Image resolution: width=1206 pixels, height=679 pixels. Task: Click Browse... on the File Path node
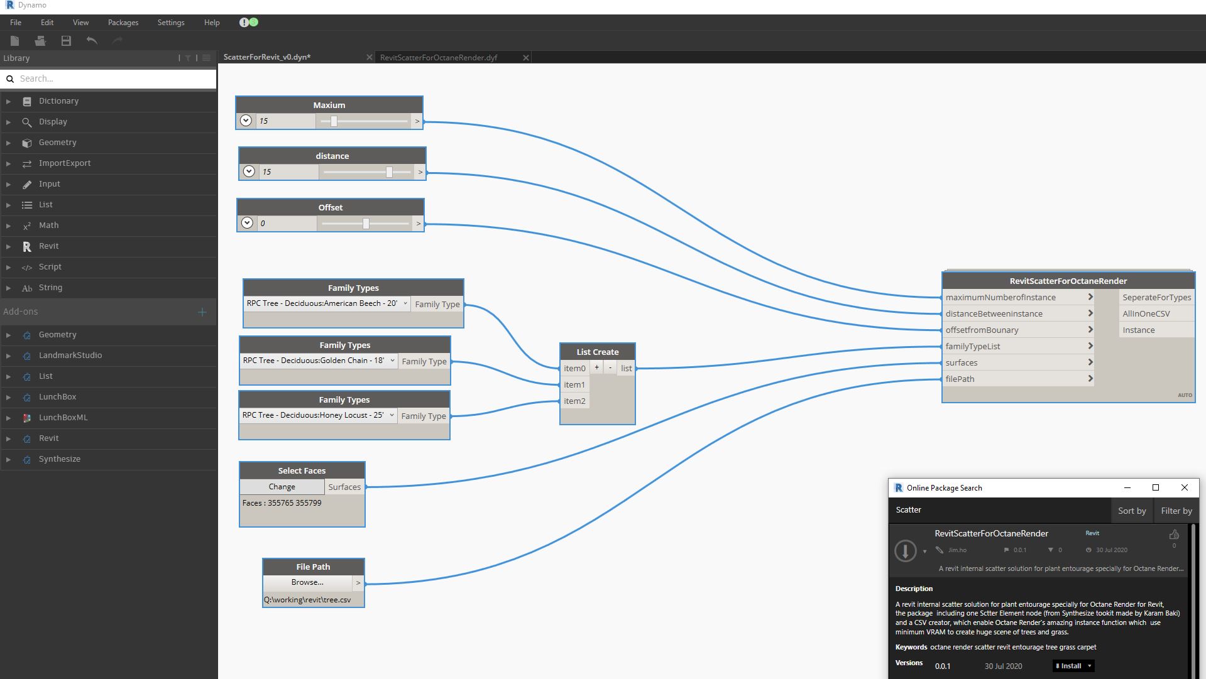point(307,582)
